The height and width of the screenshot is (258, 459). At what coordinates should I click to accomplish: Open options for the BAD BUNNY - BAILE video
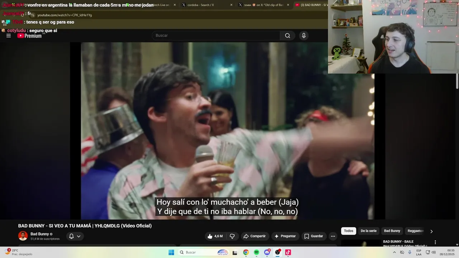click(435, 243)
